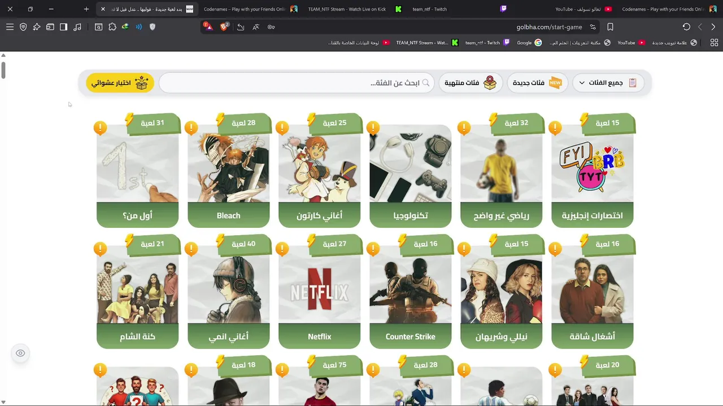Go back with the left arrow

pos(700,27)
